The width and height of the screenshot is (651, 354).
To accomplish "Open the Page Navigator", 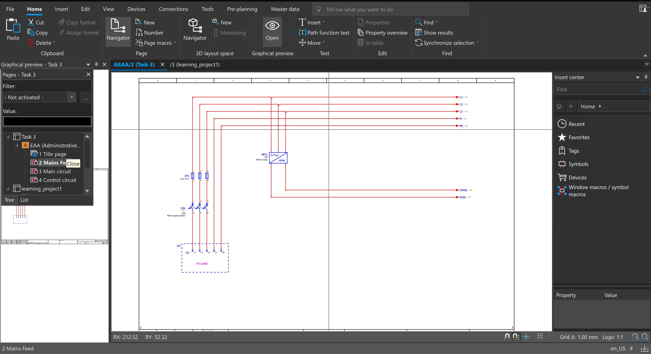I will pos(118,32).
